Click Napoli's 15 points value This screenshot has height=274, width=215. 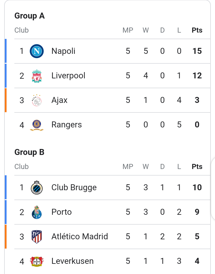197,51
